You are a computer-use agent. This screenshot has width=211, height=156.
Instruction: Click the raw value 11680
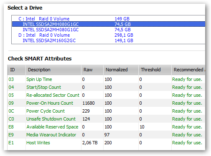89,103
